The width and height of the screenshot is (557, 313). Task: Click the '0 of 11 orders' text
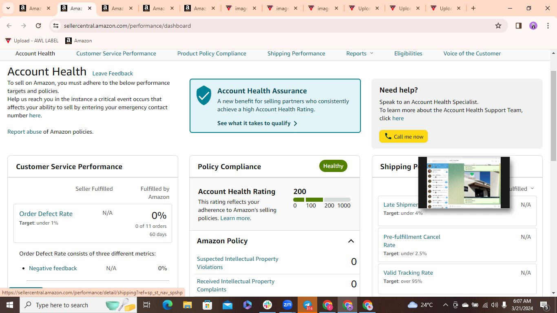pos(151,226)
